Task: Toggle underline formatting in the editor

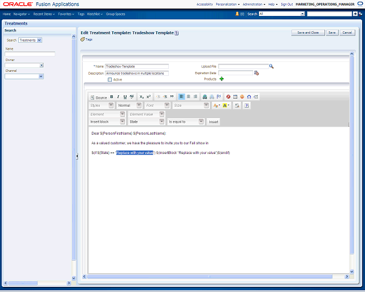Action: 125,97
